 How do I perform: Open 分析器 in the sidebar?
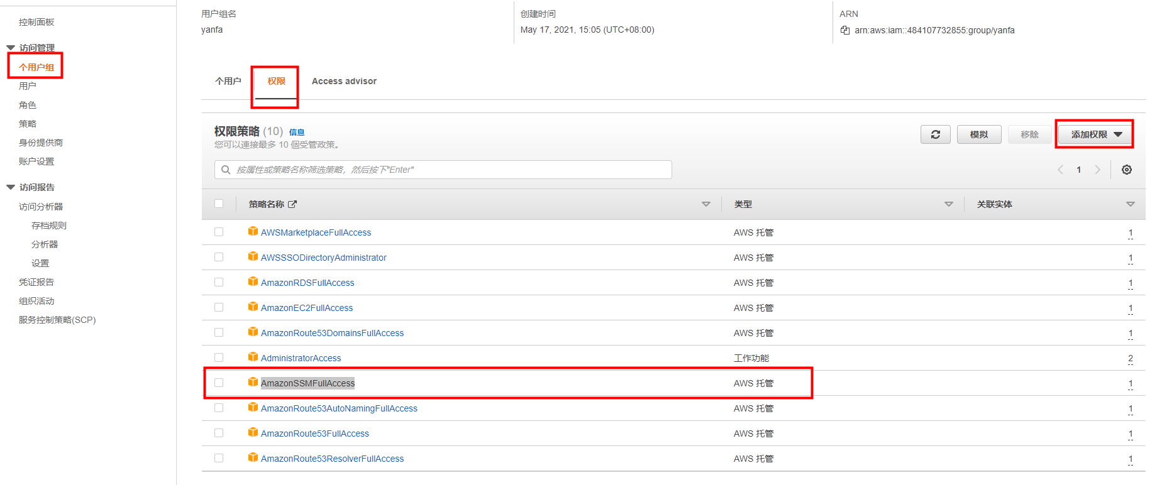(45, 244)
